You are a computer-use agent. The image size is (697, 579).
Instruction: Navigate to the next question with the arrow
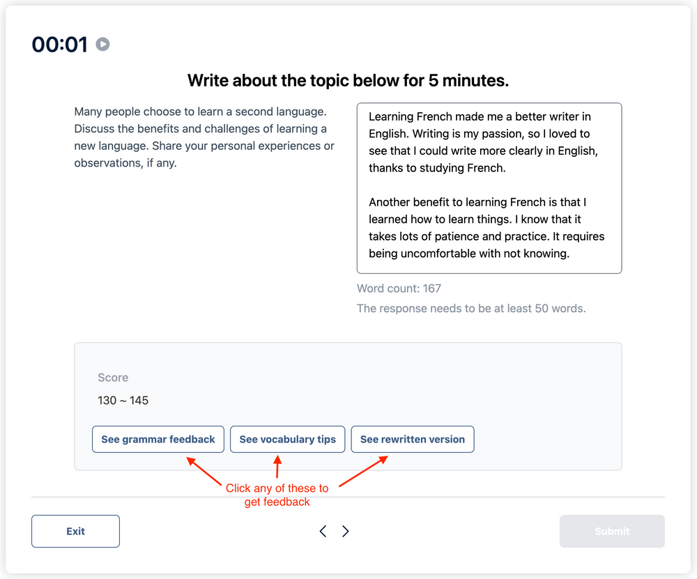click(x=345, y=531)
